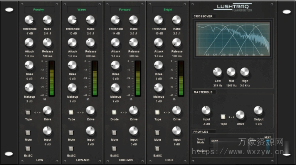Viewport: 296px width, 165px height.
Task: Enable ExtSC on the HIGH-MID band
Action: [x=114, y=148]
